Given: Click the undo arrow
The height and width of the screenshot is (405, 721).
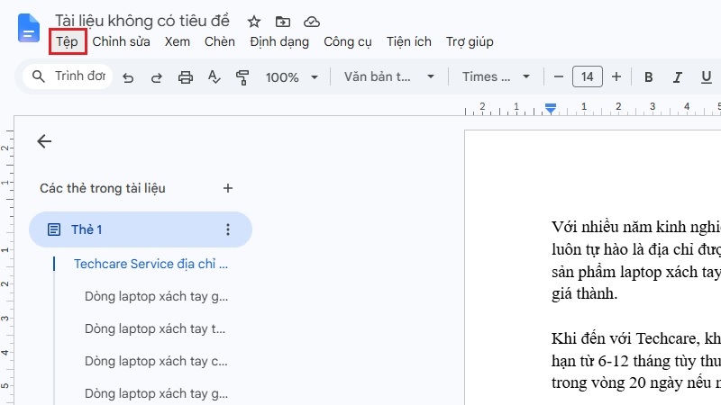Looking at the screenshot, I should click(x=128, y=77).
